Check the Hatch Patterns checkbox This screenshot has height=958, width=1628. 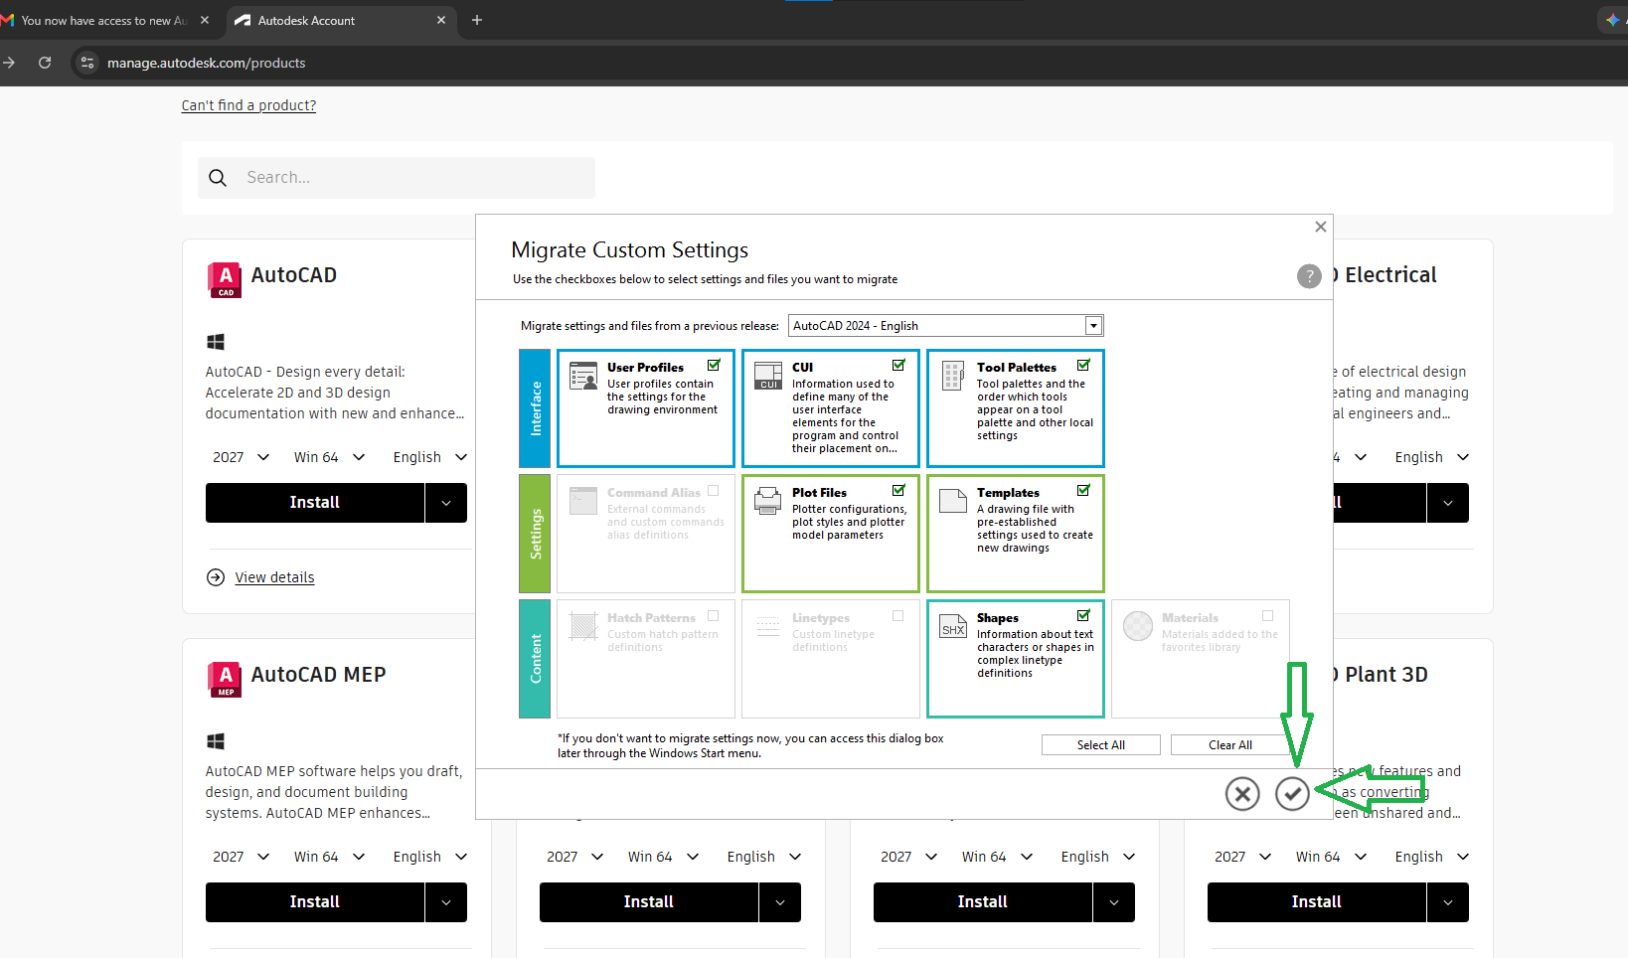pyautogui.click(x=714, y=616)
